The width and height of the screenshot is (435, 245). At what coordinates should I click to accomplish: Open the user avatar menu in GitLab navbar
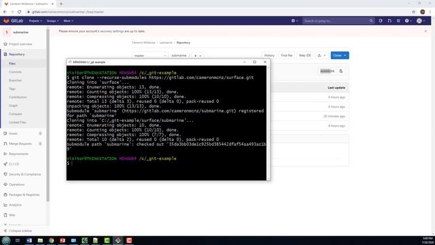pyautogui.click(x=421, y=20)
